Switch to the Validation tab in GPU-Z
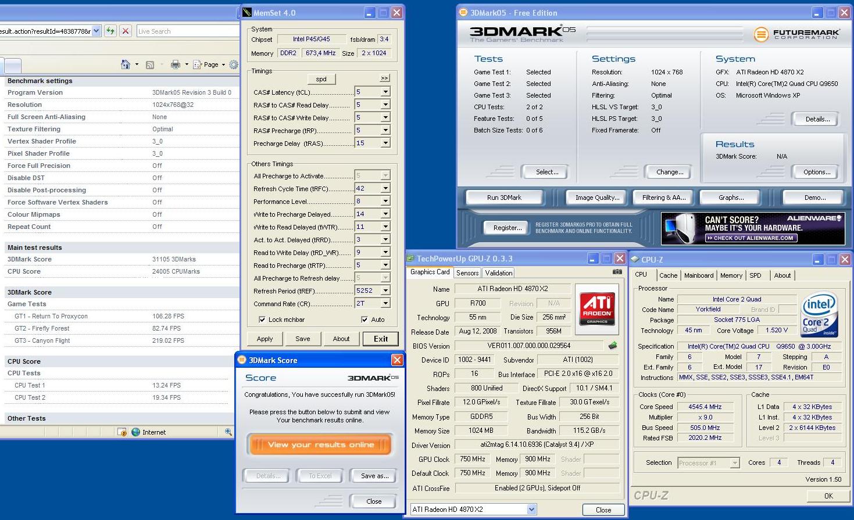Screen dimensions: 854x520 pyautogui.click(x=499, y=272)
